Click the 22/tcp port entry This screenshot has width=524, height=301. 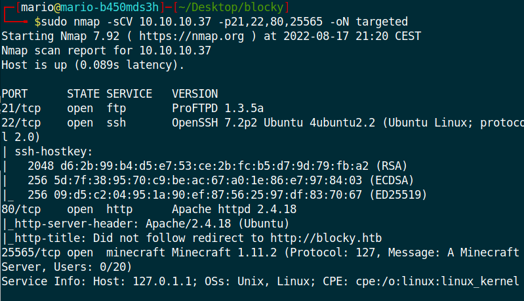(x=21, y=123)
